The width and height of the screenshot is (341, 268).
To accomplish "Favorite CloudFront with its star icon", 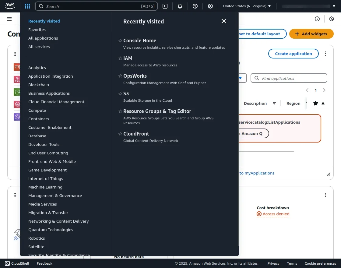I will tap(120, 134).
